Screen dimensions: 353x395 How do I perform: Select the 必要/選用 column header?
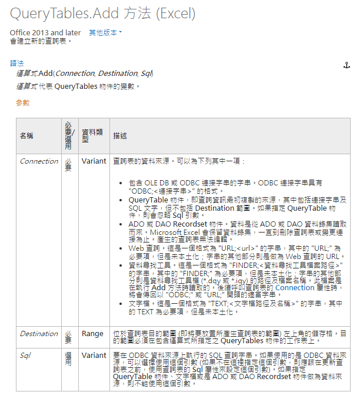pos(69,135)
